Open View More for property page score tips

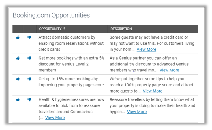click(x=152, y=91)
